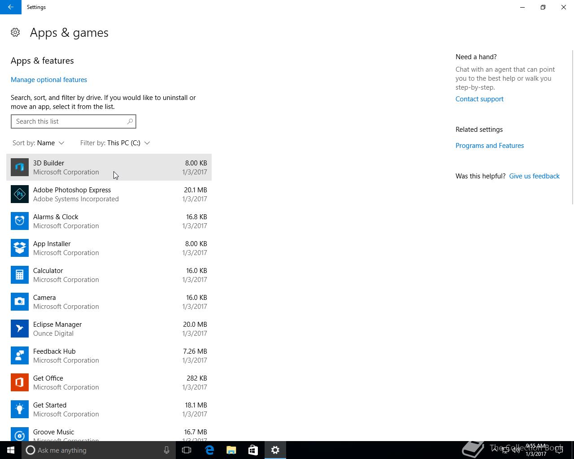The height and width of the screenshot is (459, 574).
Task: Click the Settings gear beside Apps & games
Action: pyautogui.click(x=15, y=32)
